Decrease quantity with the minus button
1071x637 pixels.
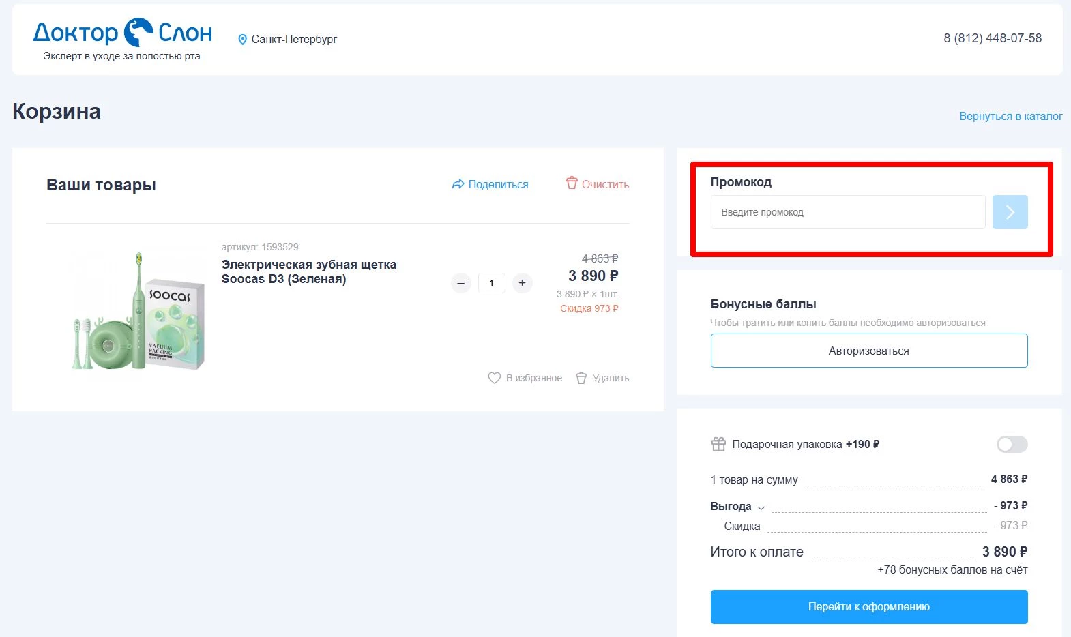[x=461, y=283]
